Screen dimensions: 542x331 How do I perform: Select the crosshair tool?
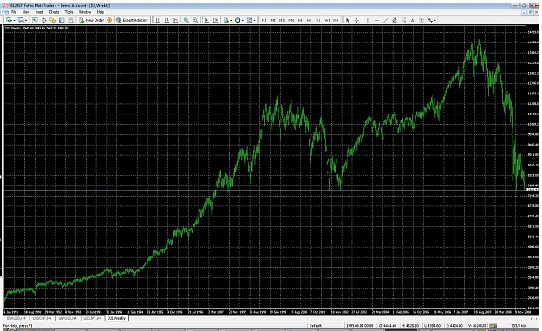356,20
